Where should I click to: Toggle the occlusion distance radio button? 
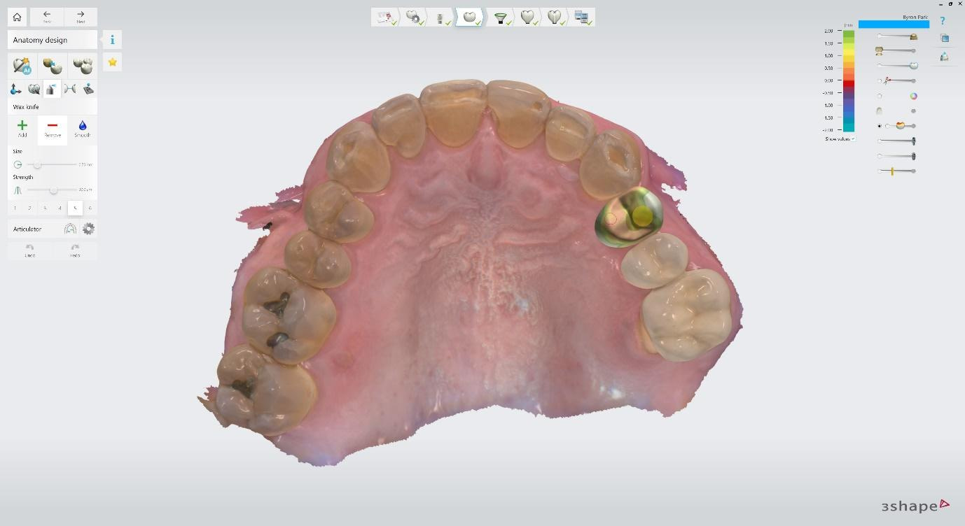[x=880, y=126]
